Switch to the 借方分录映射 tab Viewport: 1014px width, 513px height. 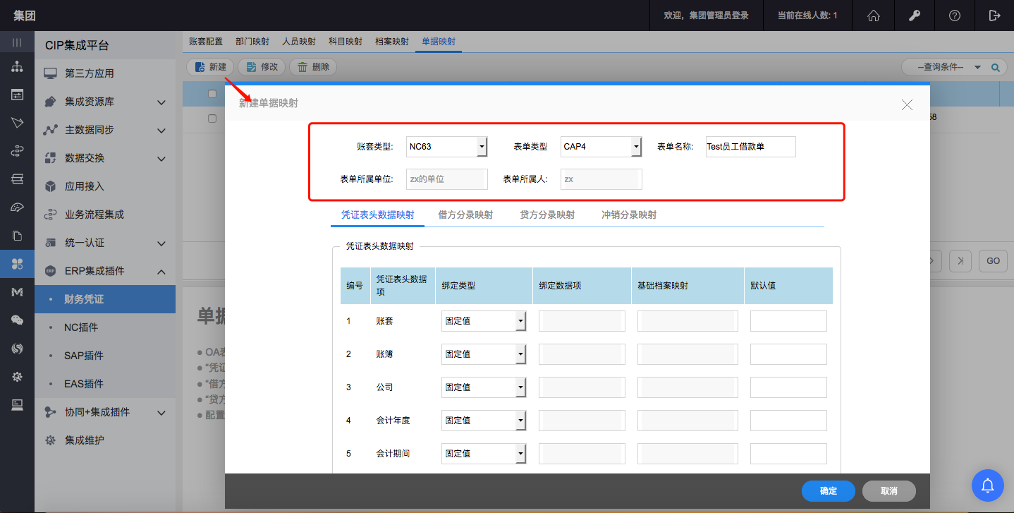coord(465,215)
